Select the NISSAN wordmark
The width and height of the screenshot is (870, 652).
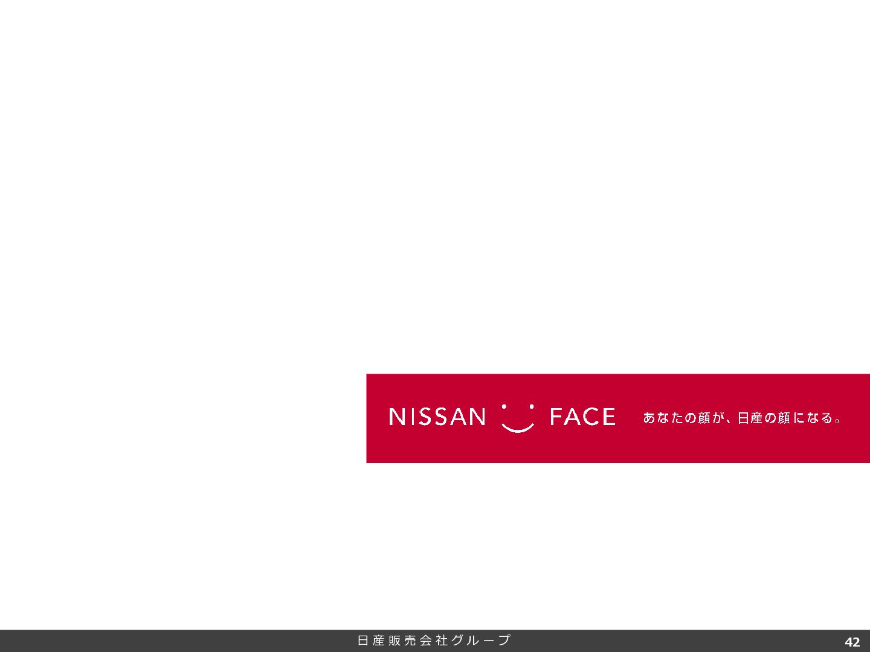point(437,417)
